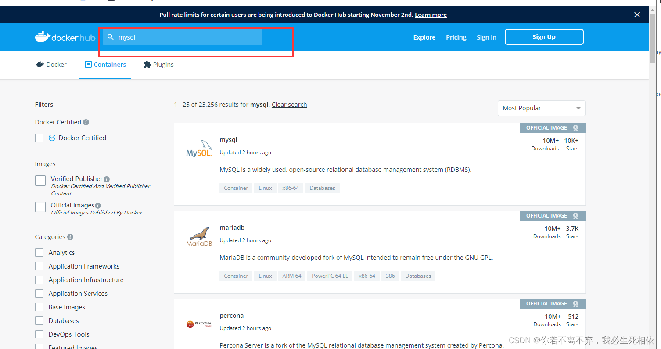This screenshot has height=349, width=661.
Task: Click the Databases tag under mysql
Action: (x=322, y=188)
